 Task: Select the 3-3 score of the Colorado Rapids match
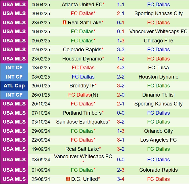[121, 50]
